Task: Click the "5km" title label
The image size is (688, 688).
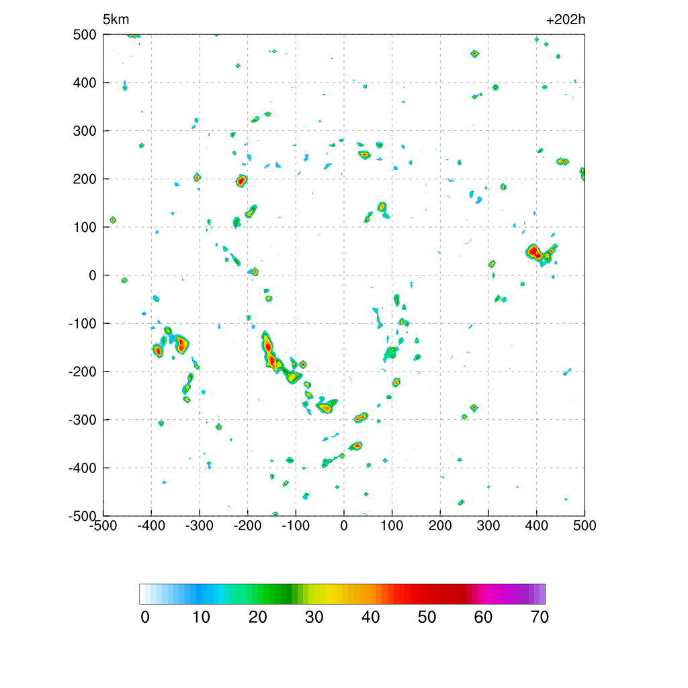Action: coord(116,19)
